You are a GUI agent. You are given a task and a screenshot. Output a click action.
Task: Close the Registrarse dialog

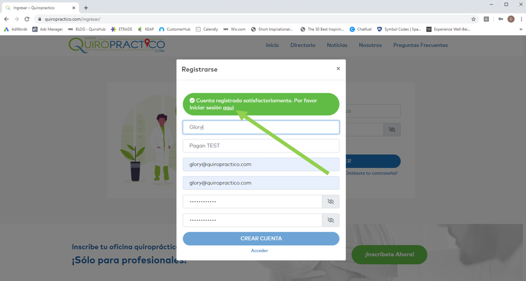point(338,69)
